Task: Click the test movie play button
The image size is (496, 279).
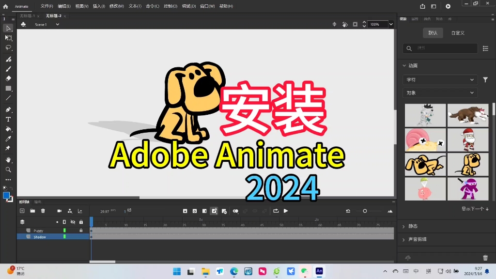Action: 448,6
